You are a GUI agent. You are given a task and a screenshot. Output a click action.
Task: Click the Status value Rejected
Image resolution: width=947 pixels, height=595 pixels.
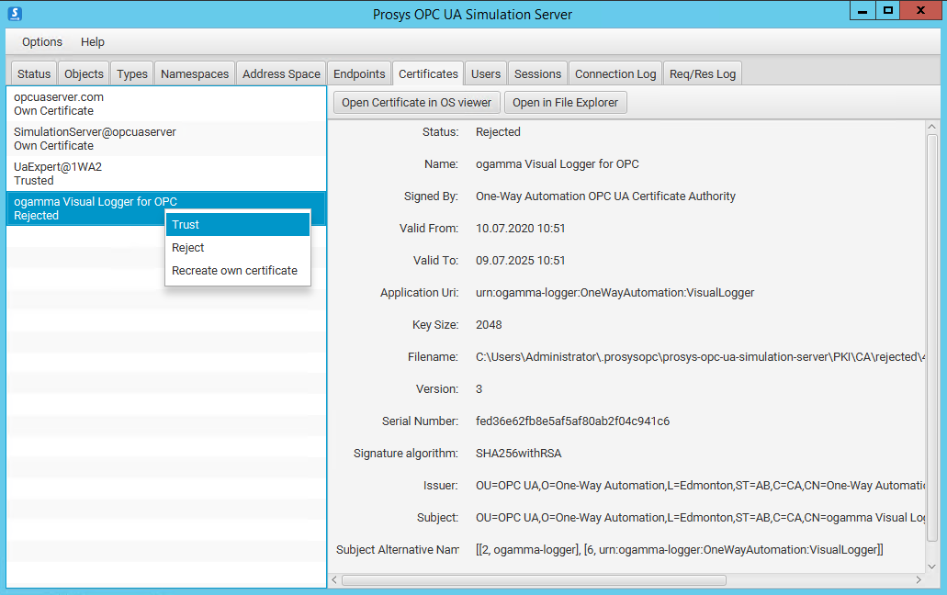tap(498, 132)
